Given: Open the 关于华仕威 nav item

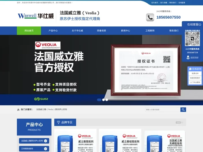Looking at the screenshot, I should pos(77,31).
